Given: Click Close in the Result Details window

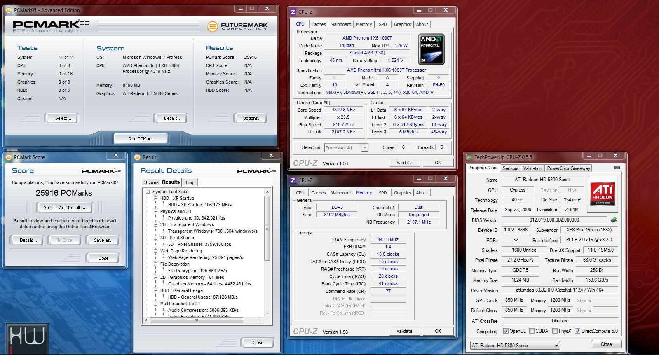Looking at the screenshot, I should tap(258, 343).
